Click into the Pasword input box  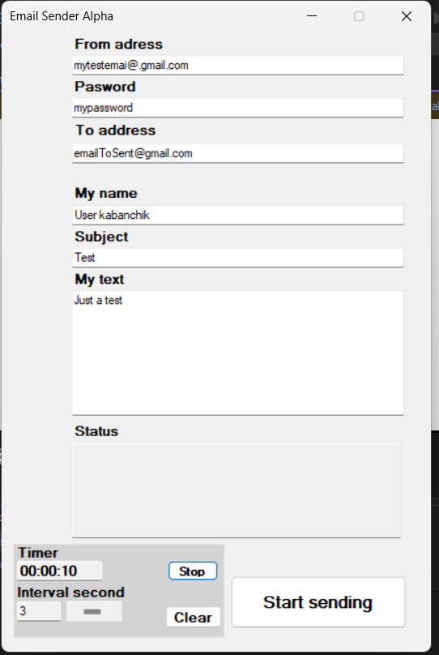238,108
